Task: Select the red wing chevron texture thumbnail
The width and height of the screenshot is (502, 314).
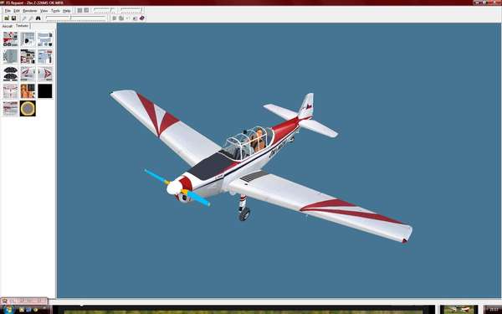Action: tap(45, 74)
